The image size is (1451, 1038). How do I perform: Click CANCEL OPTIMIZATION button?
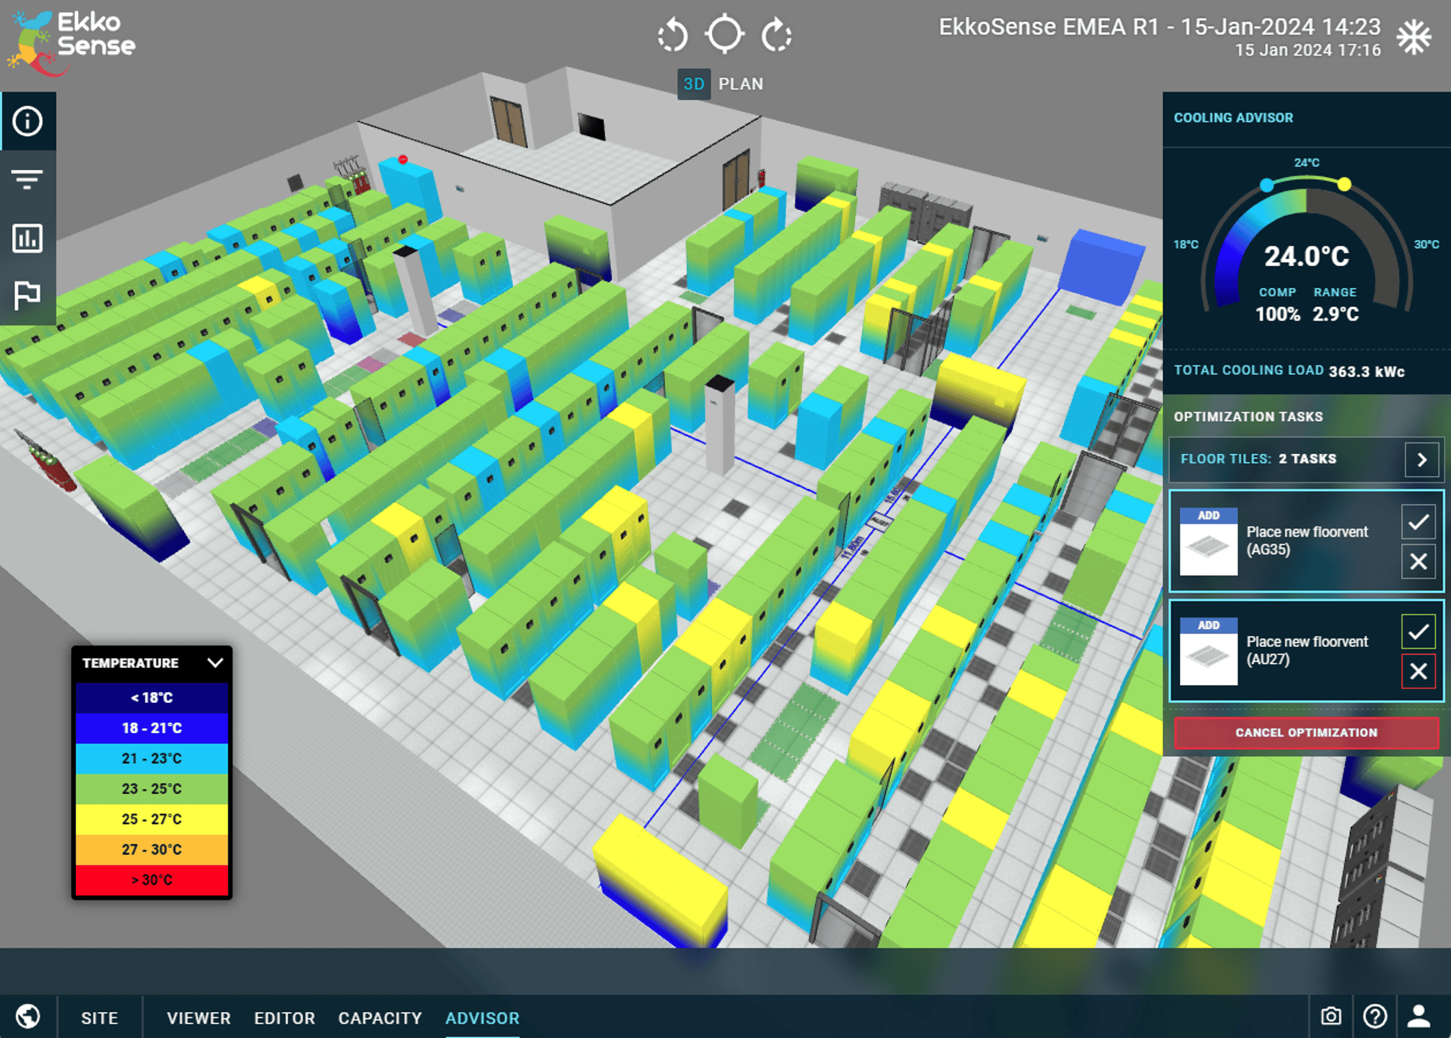pyautogui.click(x=1306, y=732)
